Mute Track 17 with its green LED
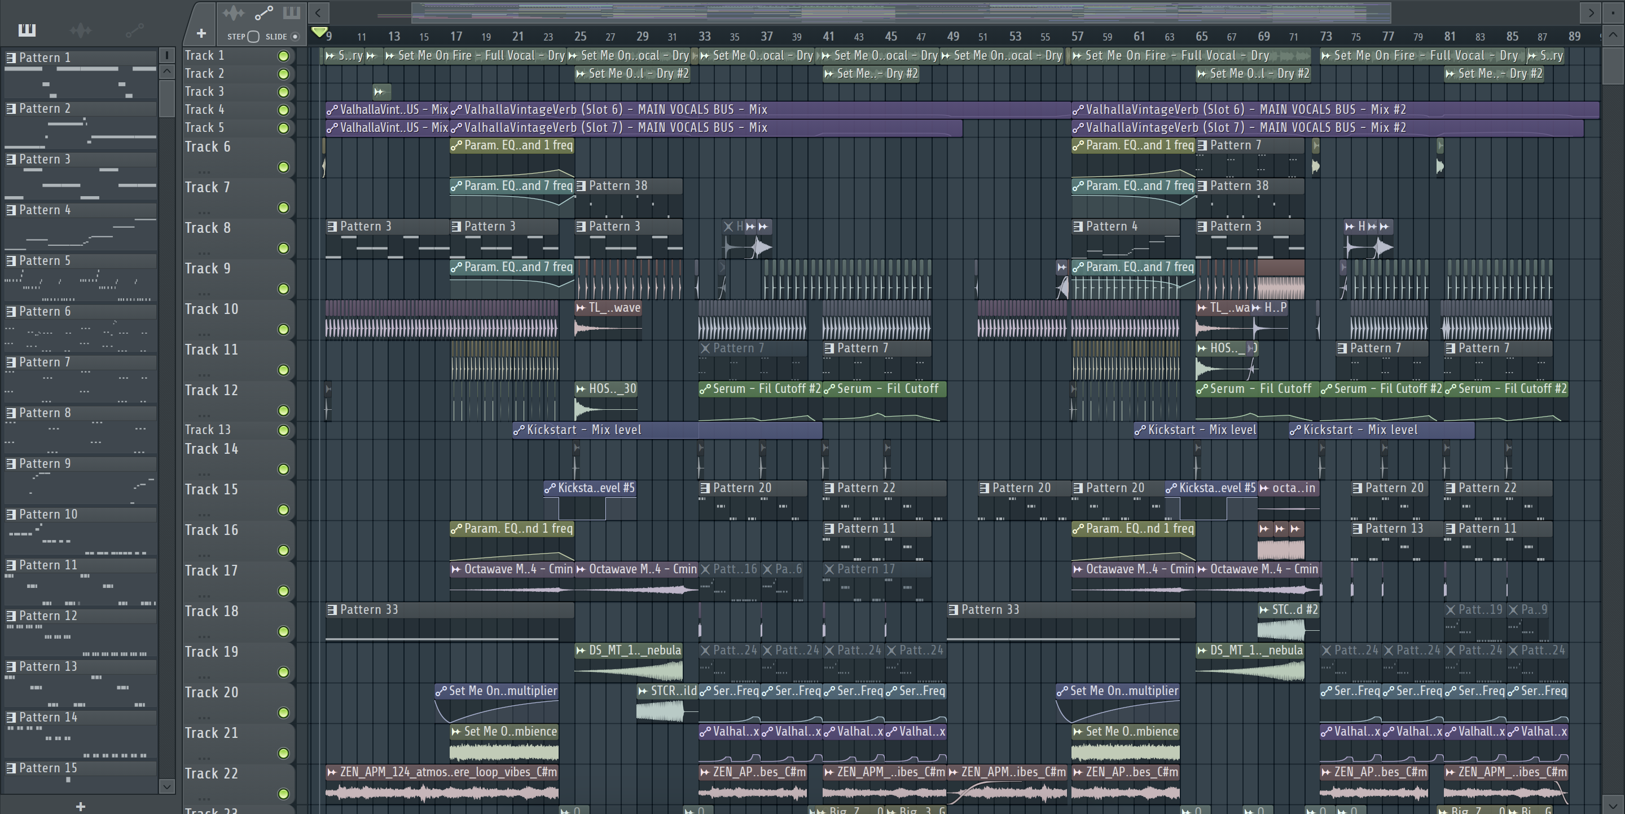The image size is (1625, 814). [284, 591]
